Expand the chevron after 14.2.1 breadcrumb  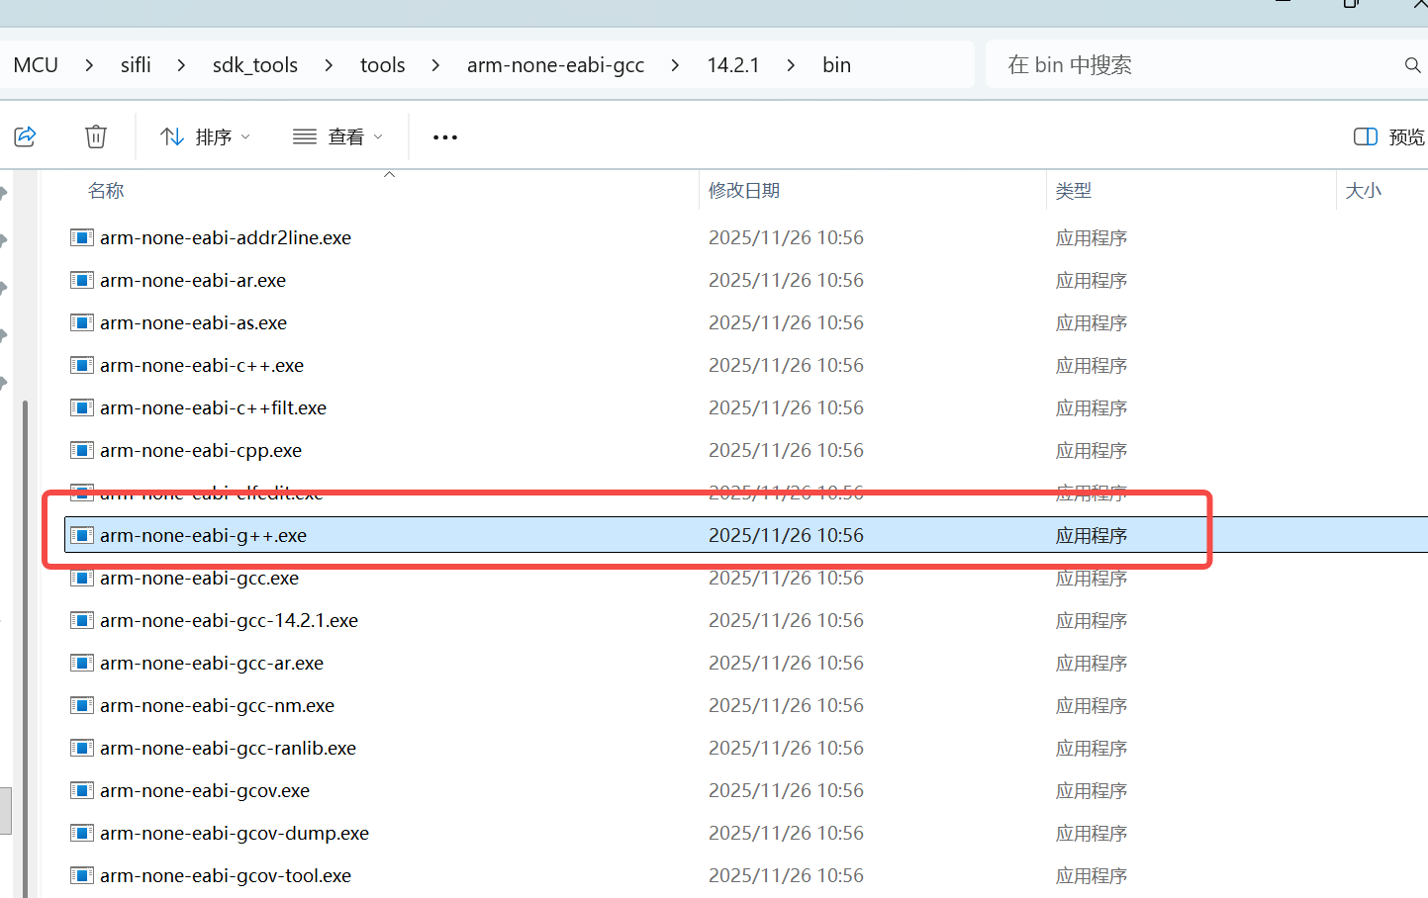[x=791, y=65]
